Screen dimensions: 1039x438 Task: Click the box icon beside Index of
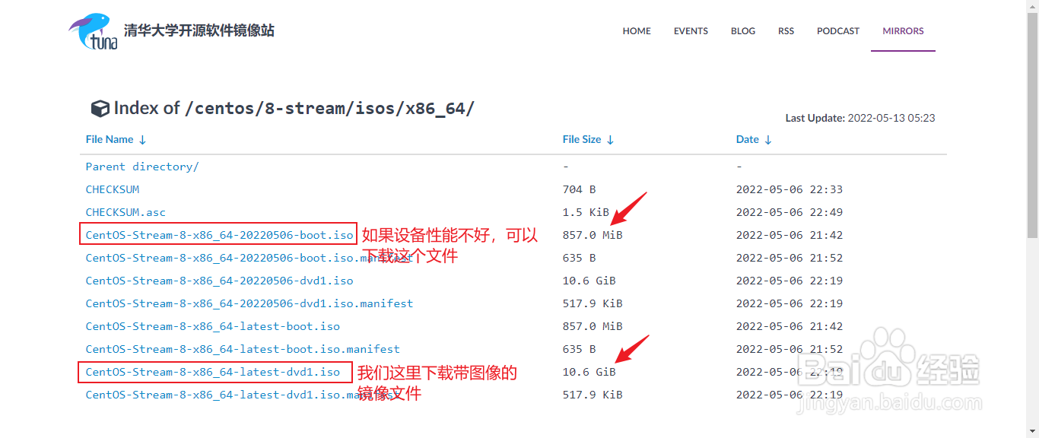(100, 109)
